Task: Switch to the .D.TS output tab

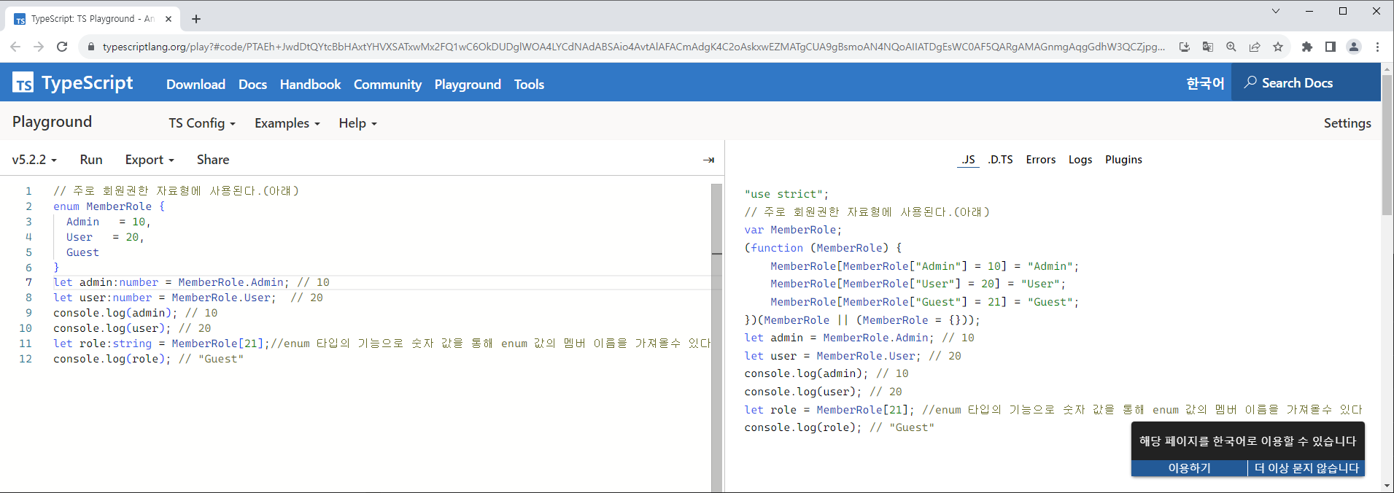Action: tap(1000, 160)
